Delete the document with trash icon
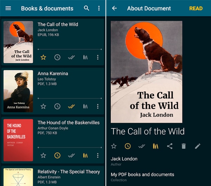Screen dimensions: 211x186 184,146
